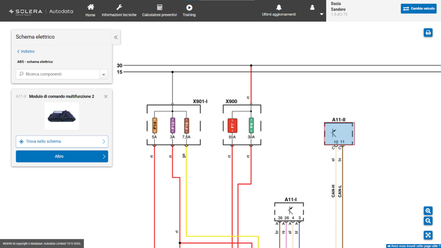Fit diagram to screen icon

(428, 235)
